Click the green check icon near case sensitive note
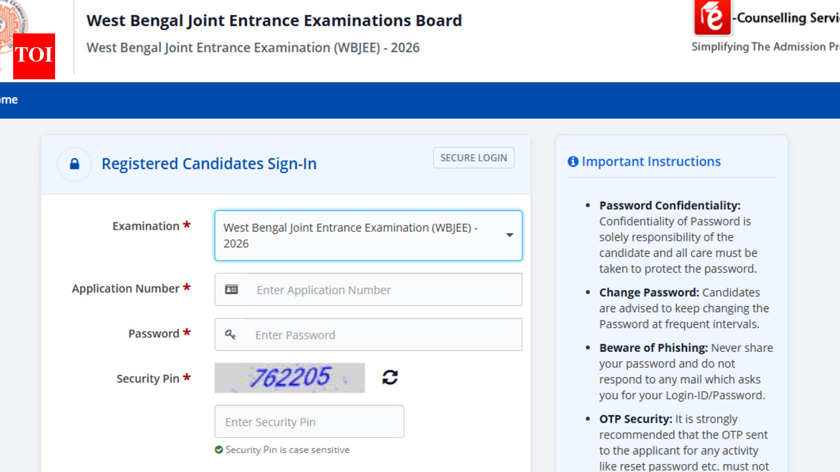The width and height of the screenshot is (840, 472). pos(219,450)
